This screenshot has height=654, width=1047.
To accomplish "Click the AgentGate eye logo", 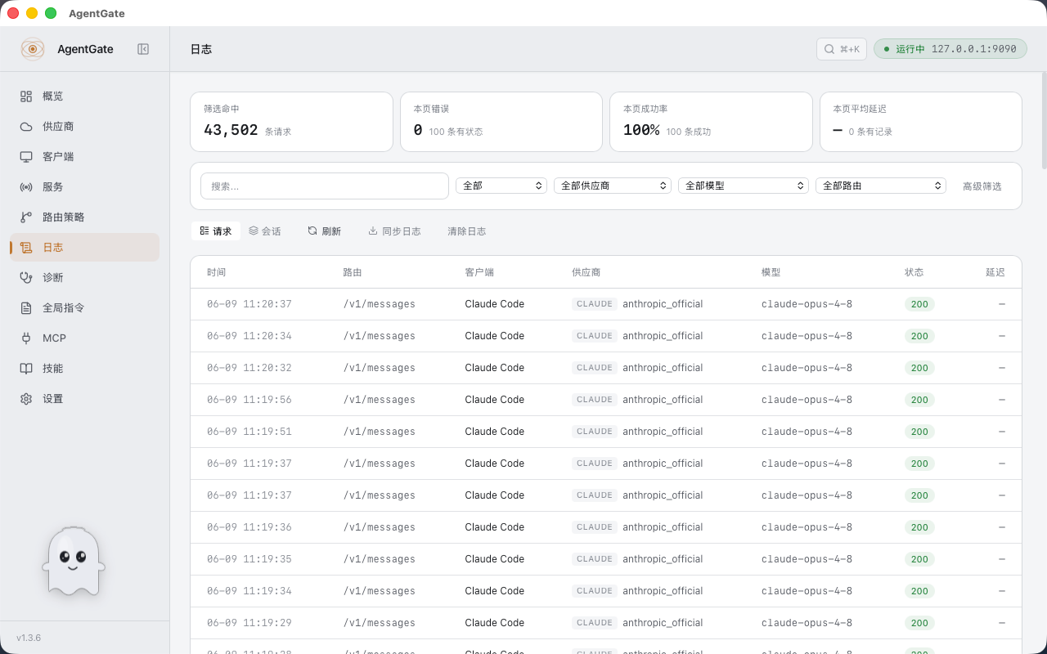I will point(33,49).
